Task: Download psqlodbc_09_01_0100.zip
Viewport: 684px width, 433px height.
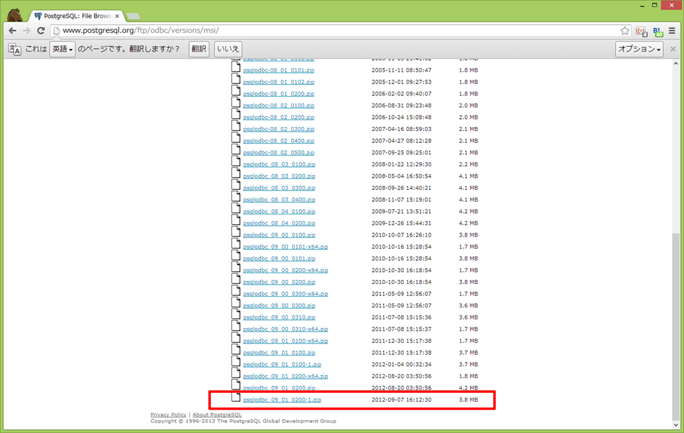Action: coord(279,353)
